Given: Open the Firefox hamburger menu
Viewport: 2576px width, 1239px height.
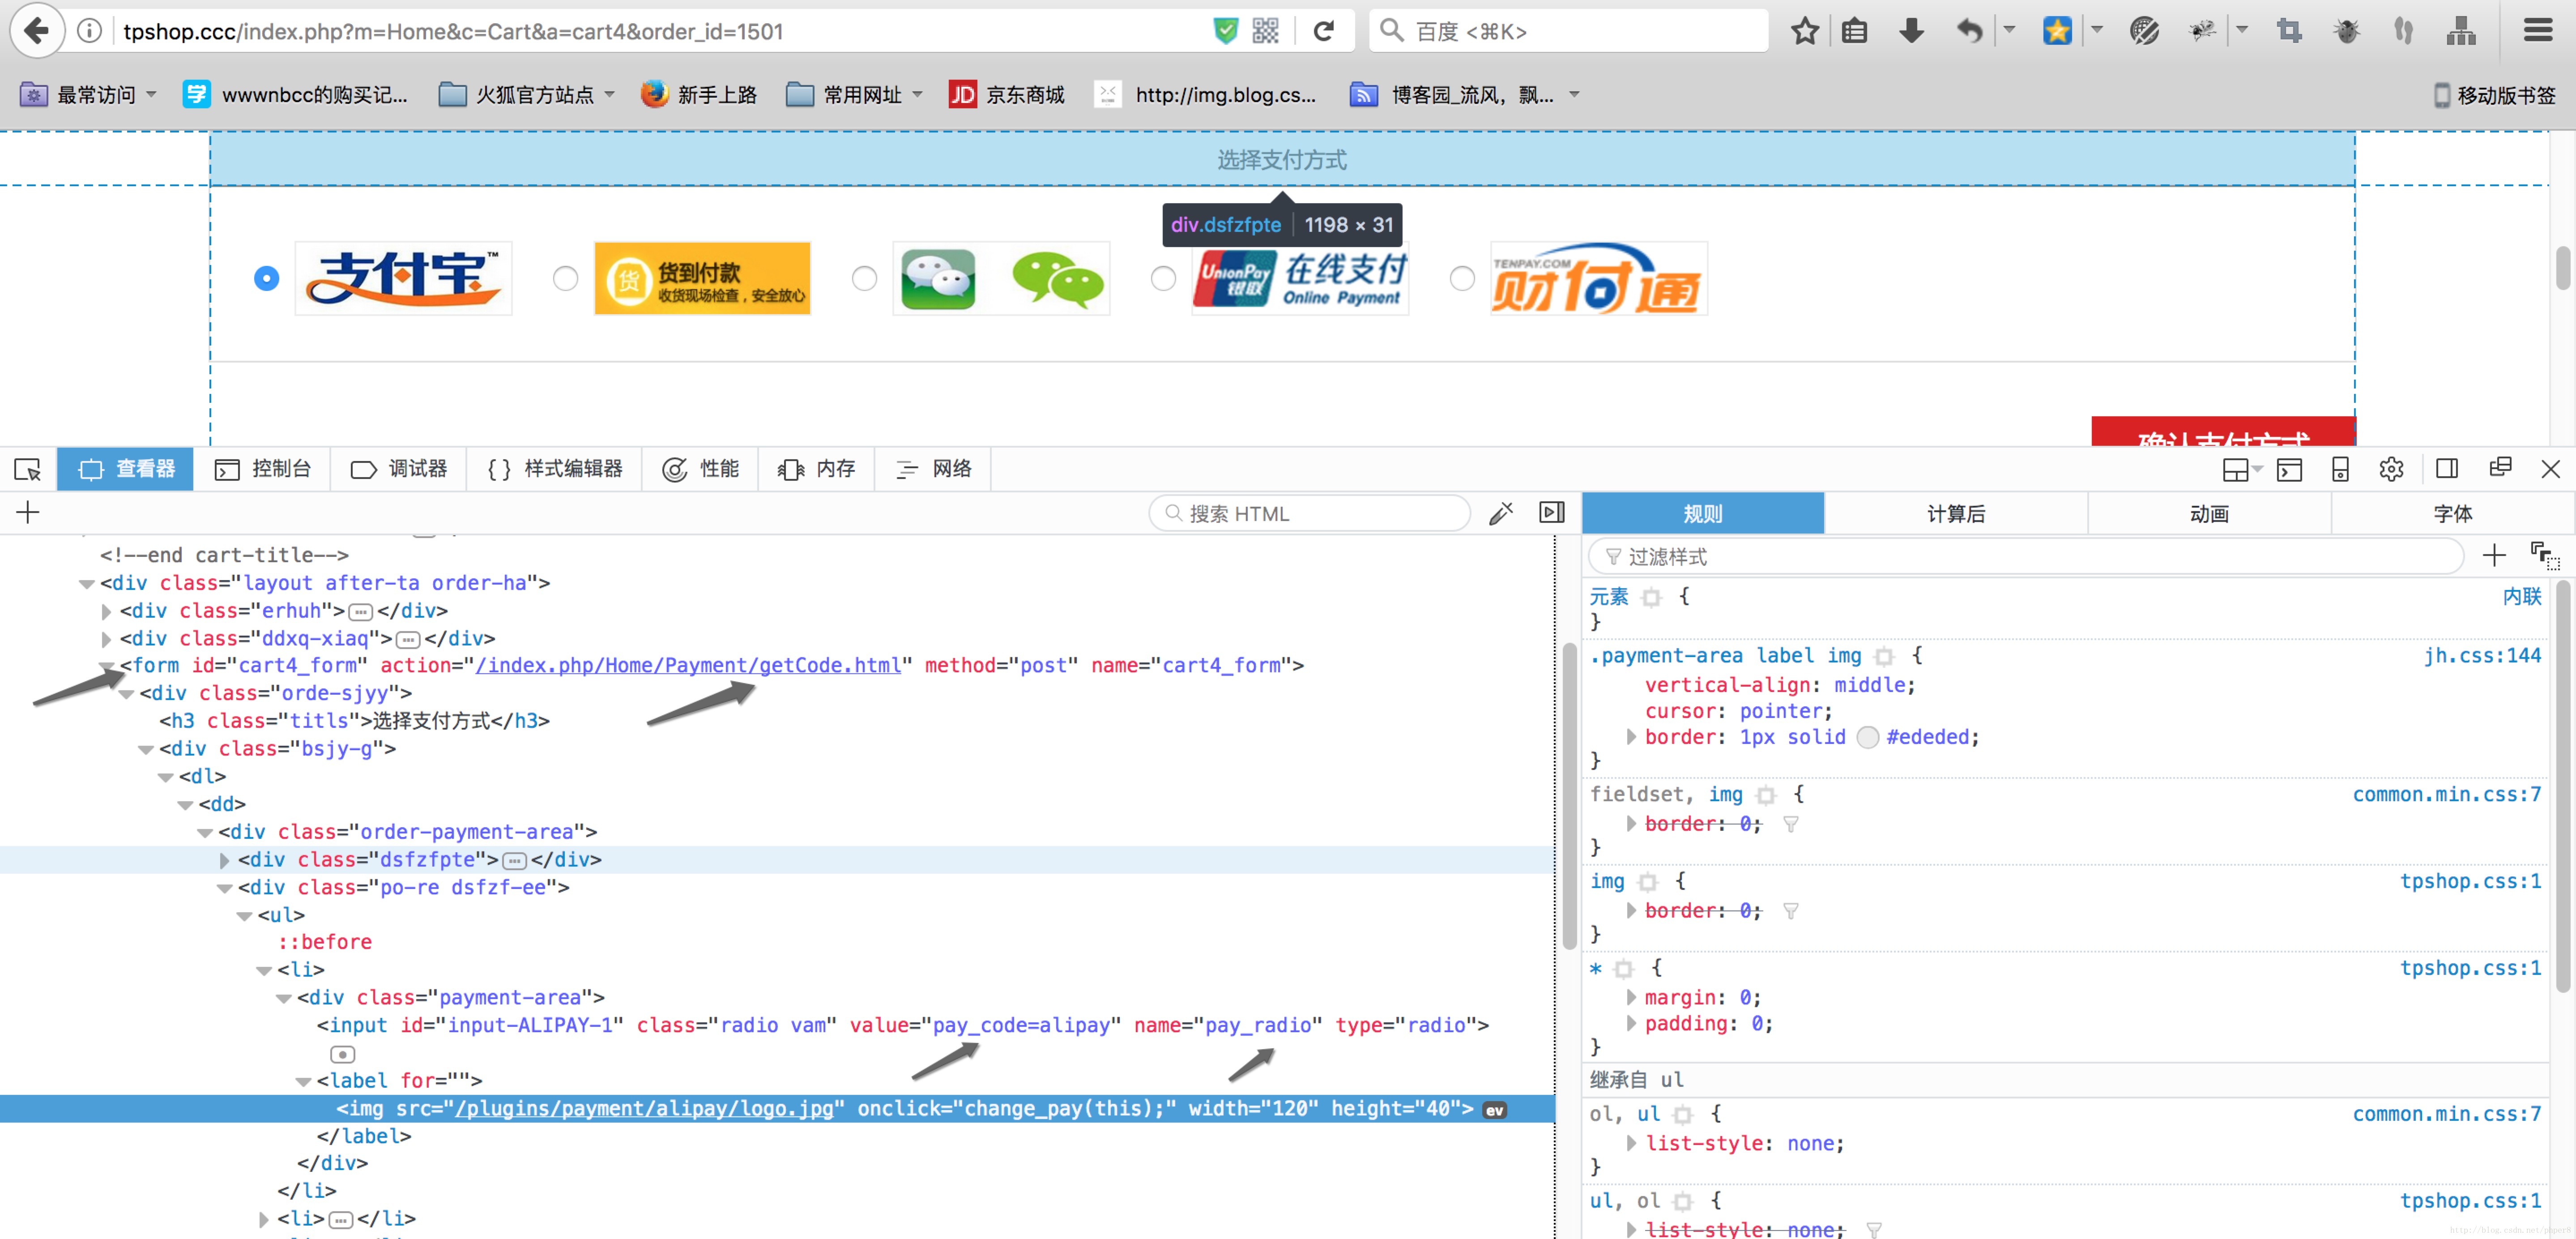Looking at the screenshot, I should point(2537,31).
